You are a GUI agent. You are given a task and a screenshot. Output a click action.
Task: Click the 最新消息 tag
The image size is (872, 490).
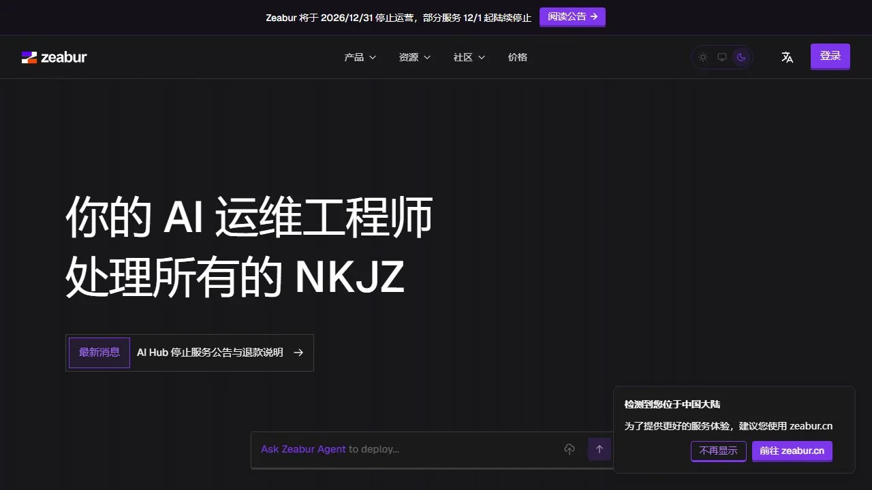pos(99,353)
